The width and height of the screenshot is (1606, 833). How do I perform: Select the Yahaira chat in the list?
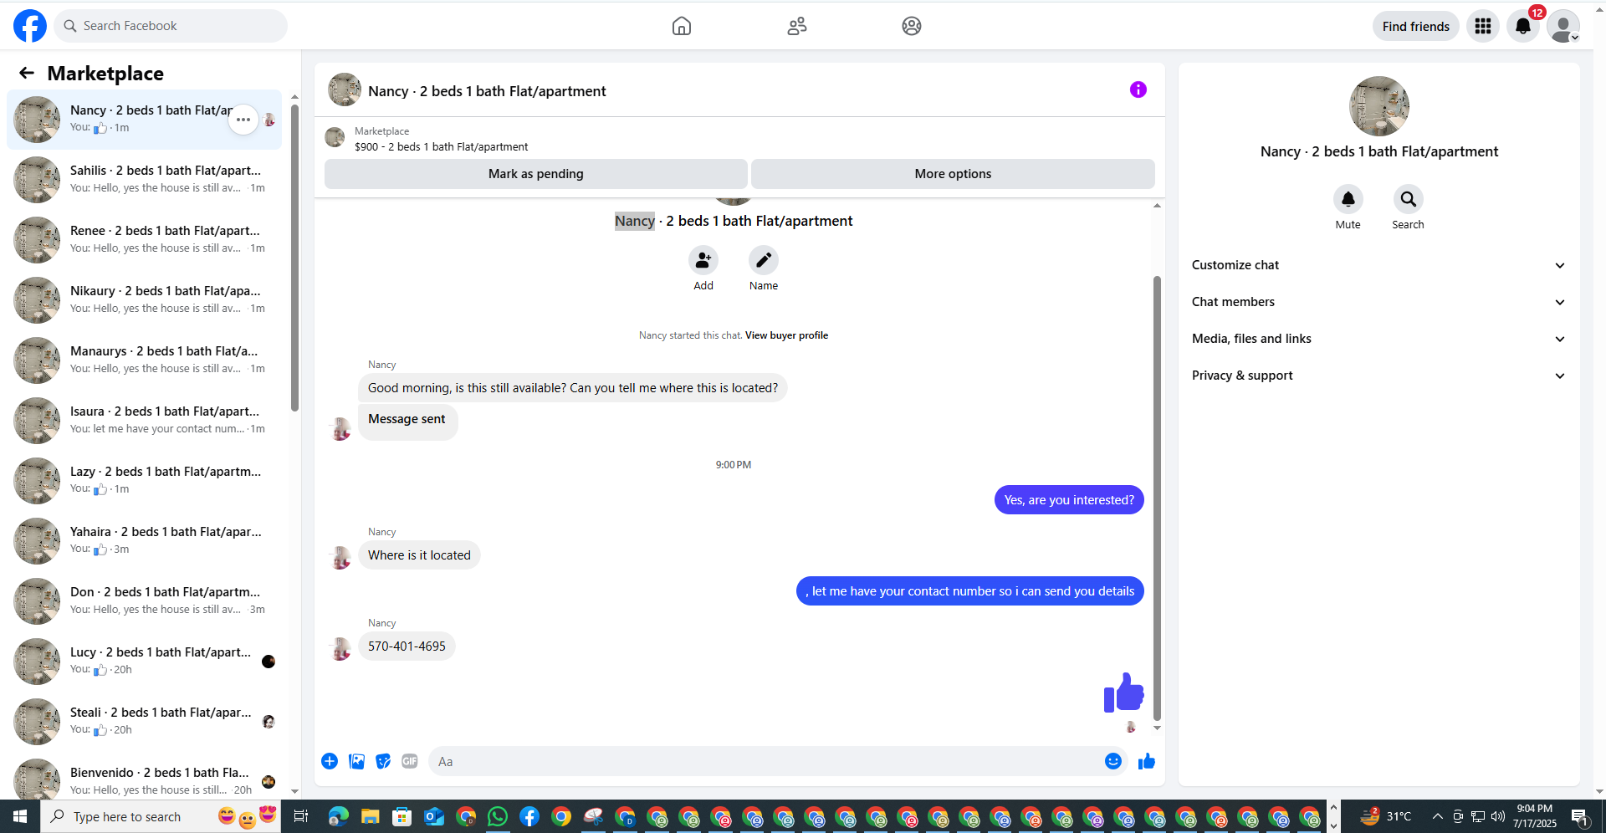pos(145,541)
